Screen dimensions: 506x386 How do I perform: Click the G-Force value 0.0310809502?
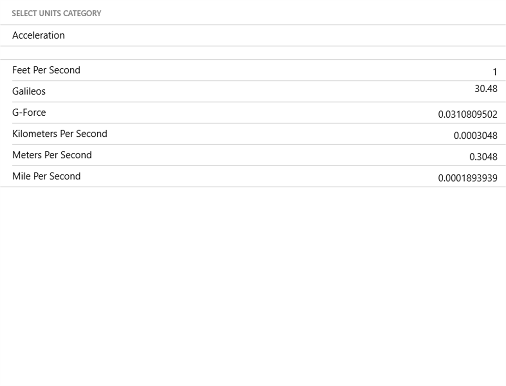(x=469, y=114)
